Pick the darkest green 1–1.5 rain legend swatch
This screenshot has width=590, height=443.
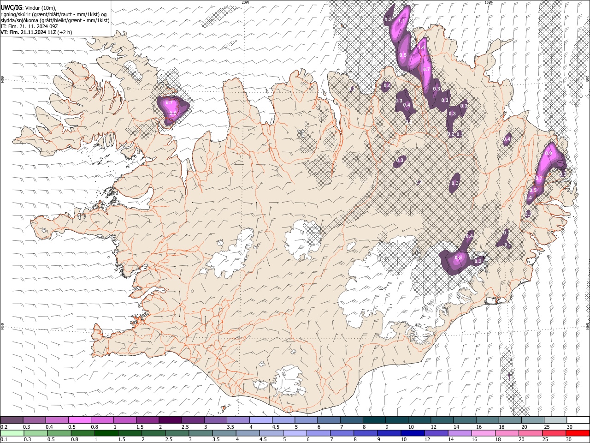[x=106, y=433]
